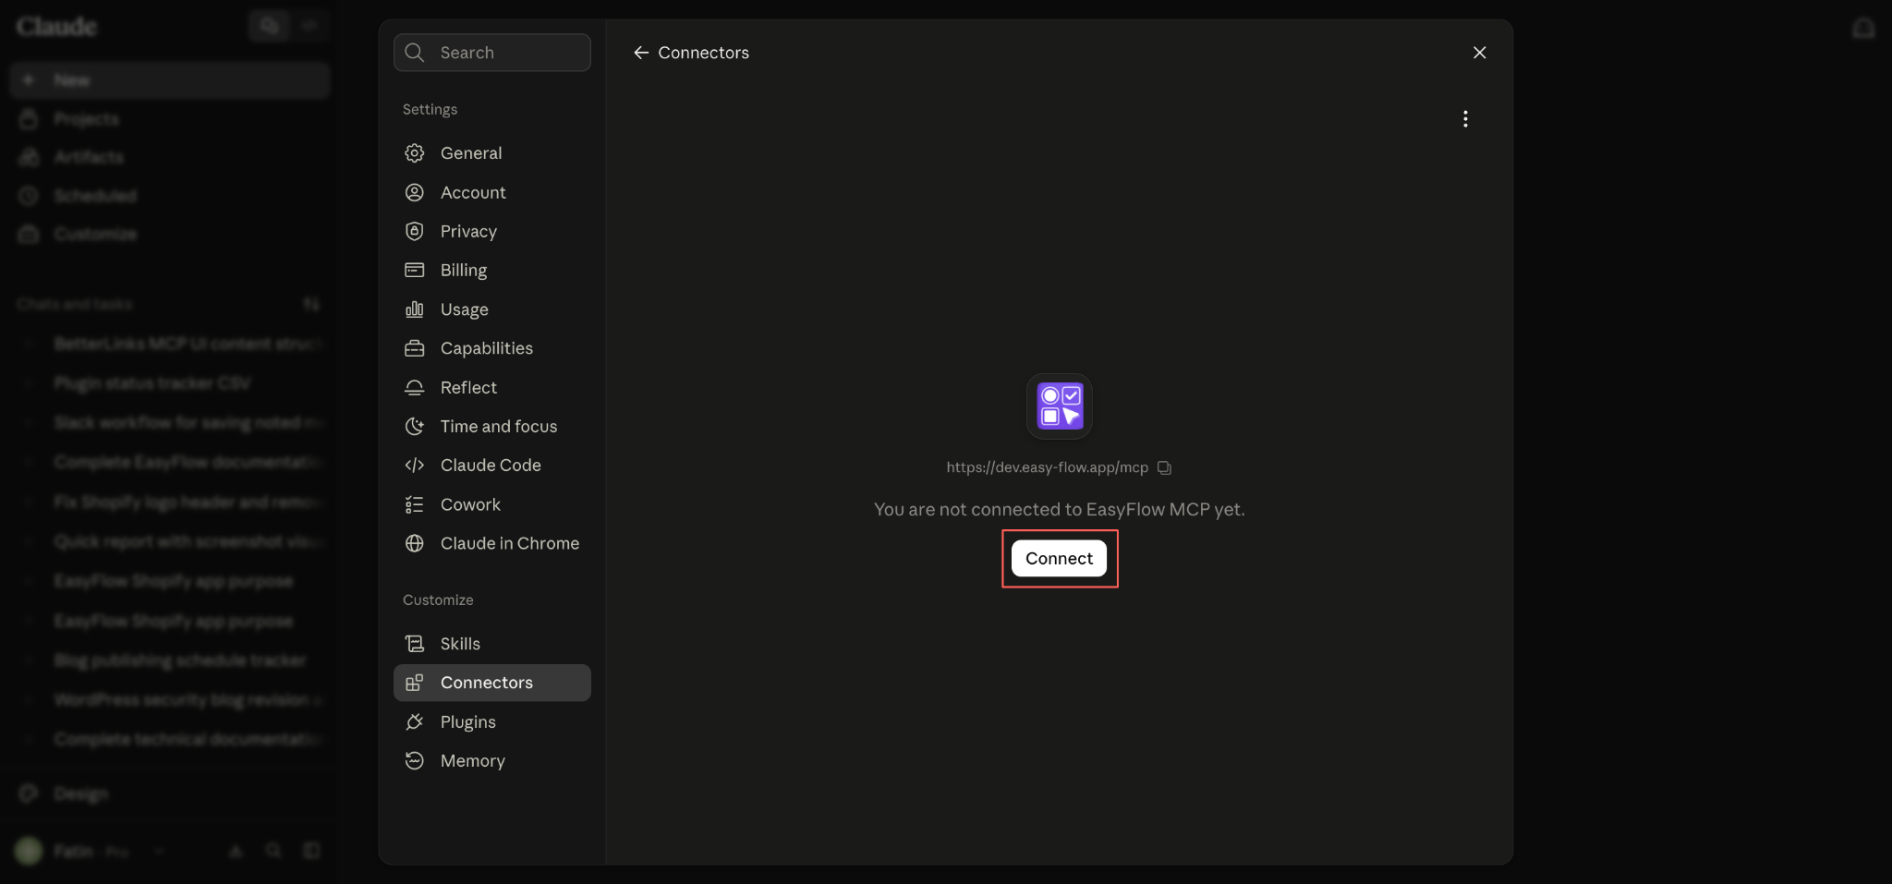
Task: Open the Blog publishing schedule tracker chat
Action: click(170, 660)
